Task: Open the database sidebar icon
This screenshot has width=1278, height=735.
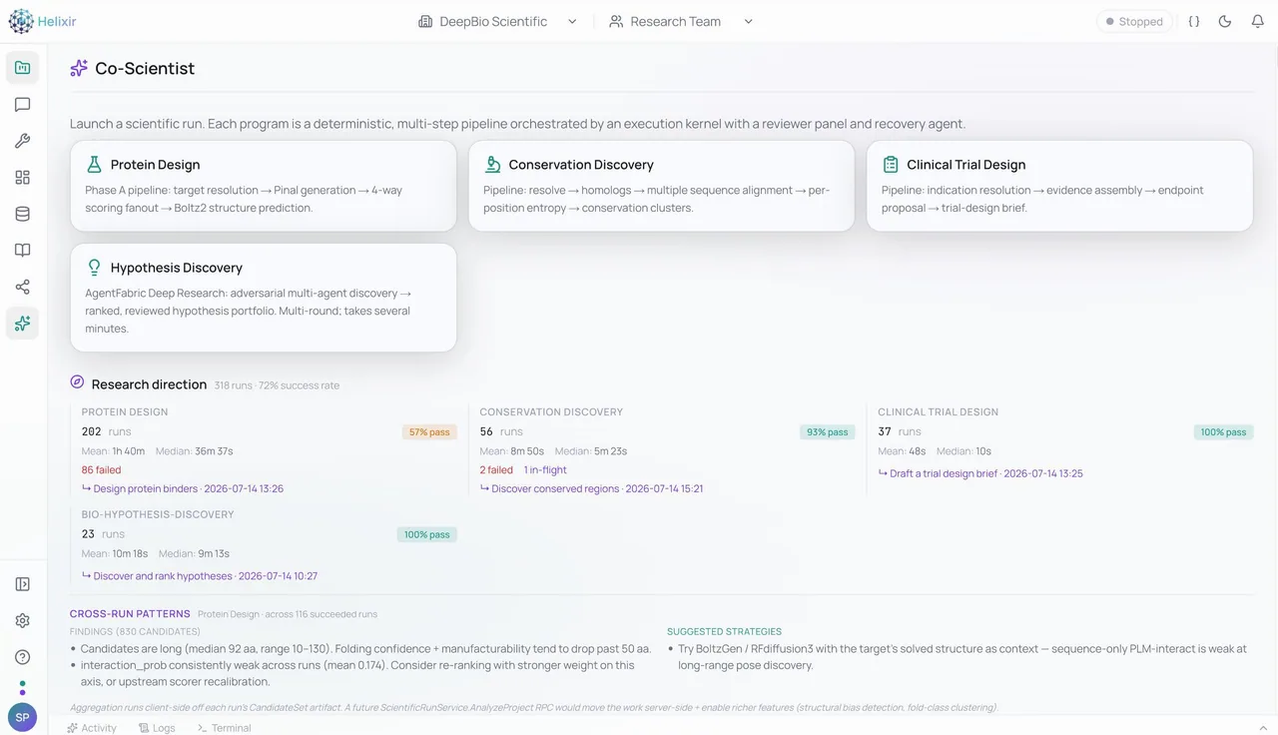Action: pos(22,214)
